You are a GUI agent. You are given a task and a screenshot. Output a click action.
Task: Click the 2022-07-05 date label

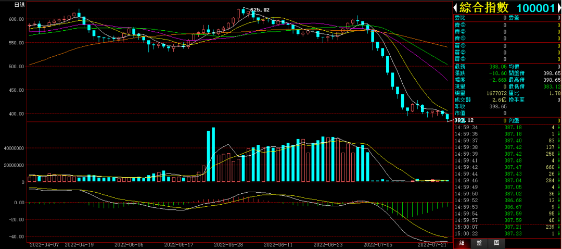pos(377,245)
